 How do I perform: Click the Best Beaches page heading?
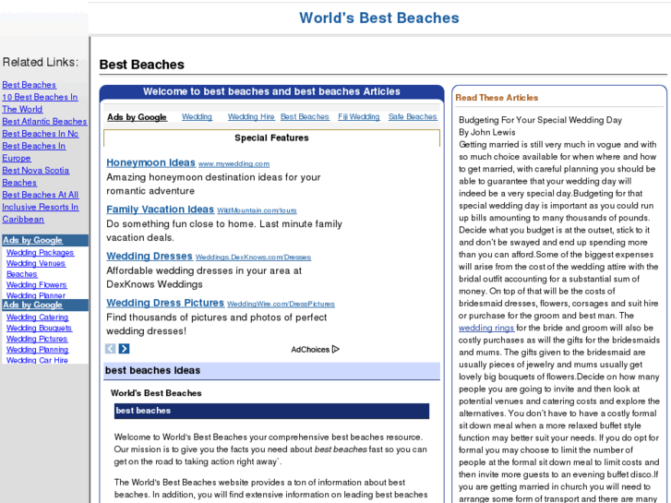point(141,65)
